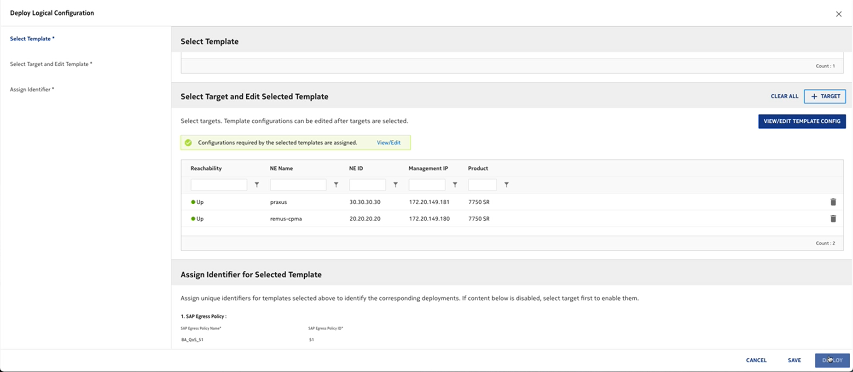Viewport: 853px width, 372px height.
Task: Open the Reachability column filter icon
Action: click(x=257, y=185)
